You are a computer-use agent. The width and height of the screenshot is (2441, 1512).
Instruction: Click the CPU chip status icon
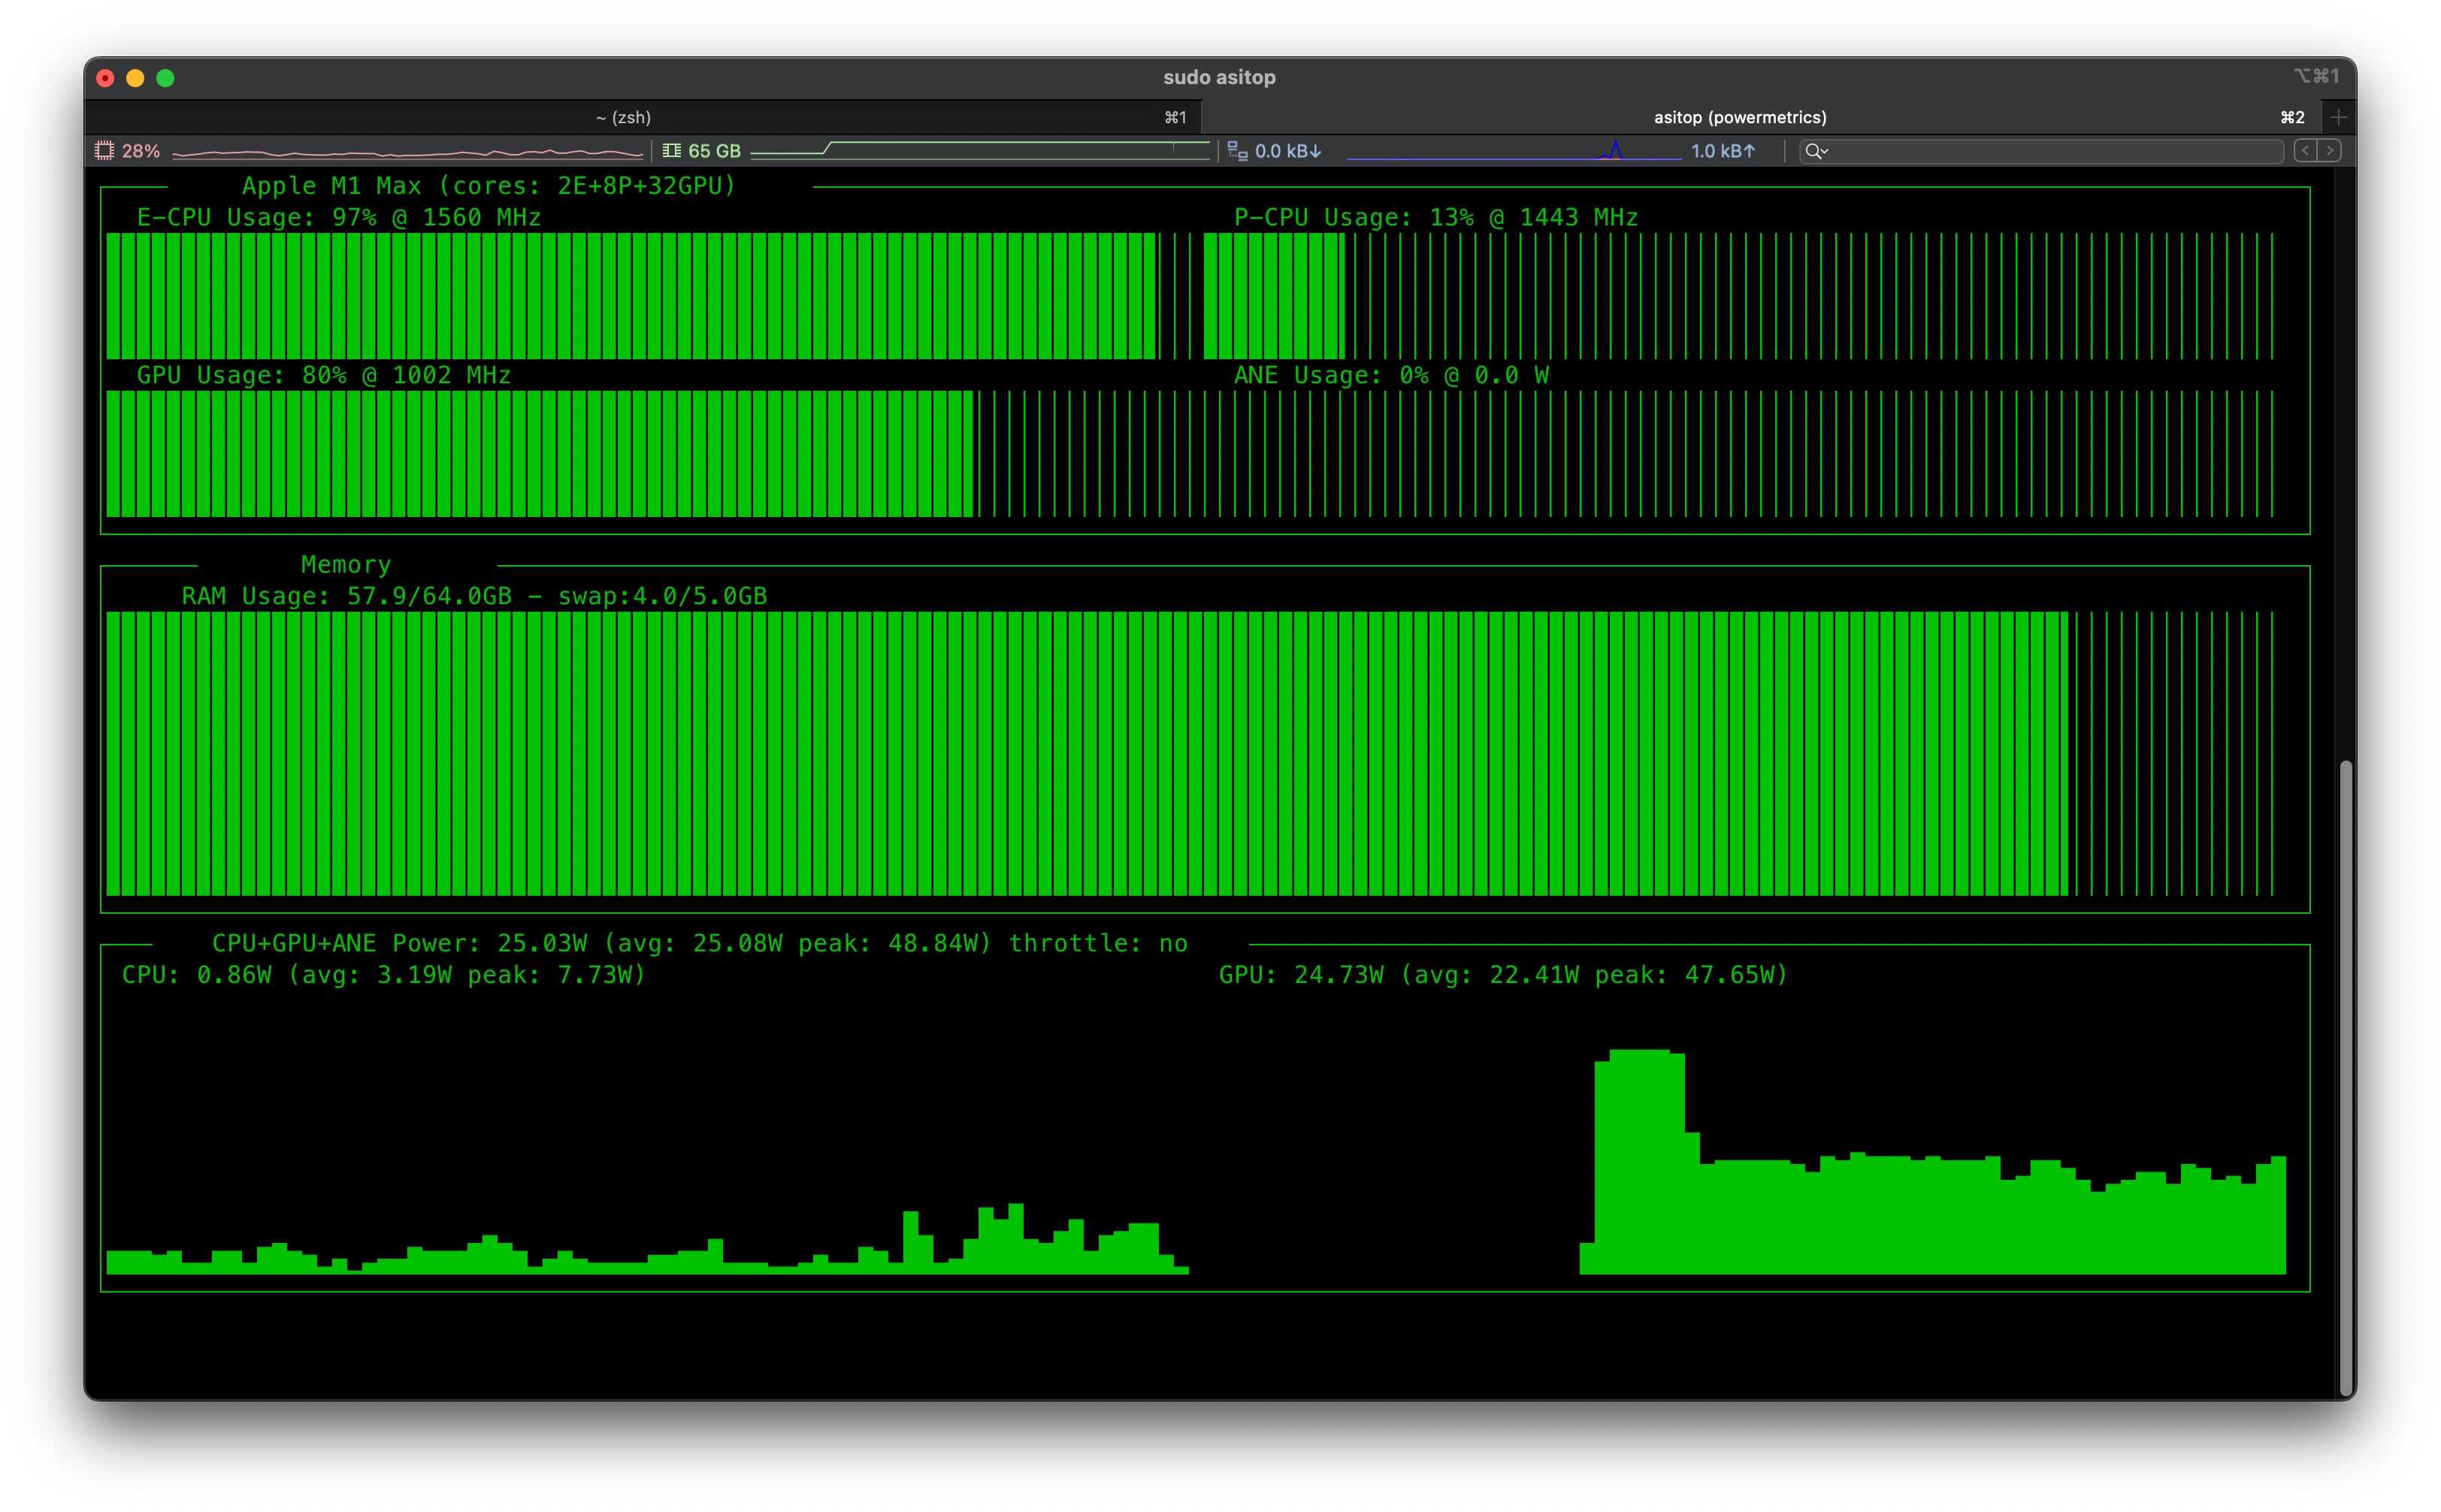tap(104, 151)
